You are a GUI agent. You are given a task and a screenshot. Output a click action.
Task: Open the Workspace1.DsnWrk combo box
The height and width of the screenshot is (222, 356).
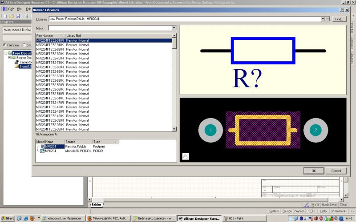point(17,30)
